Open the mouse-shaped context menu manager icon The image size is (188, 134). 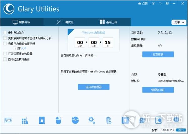[59, 120]
